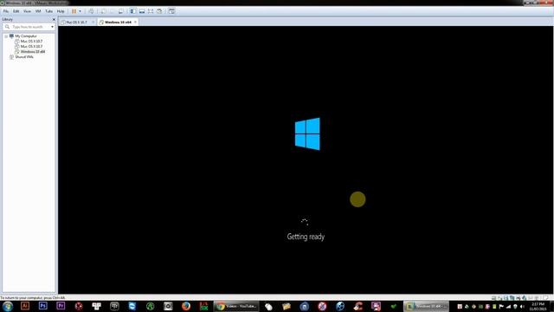Collapse the My Computer tree node
The height and width of the screenshot is (312, 554).
tap(6, 36)
